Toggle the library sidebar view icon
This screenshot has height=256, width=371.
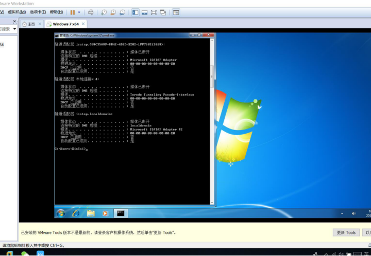coord(136,12)
